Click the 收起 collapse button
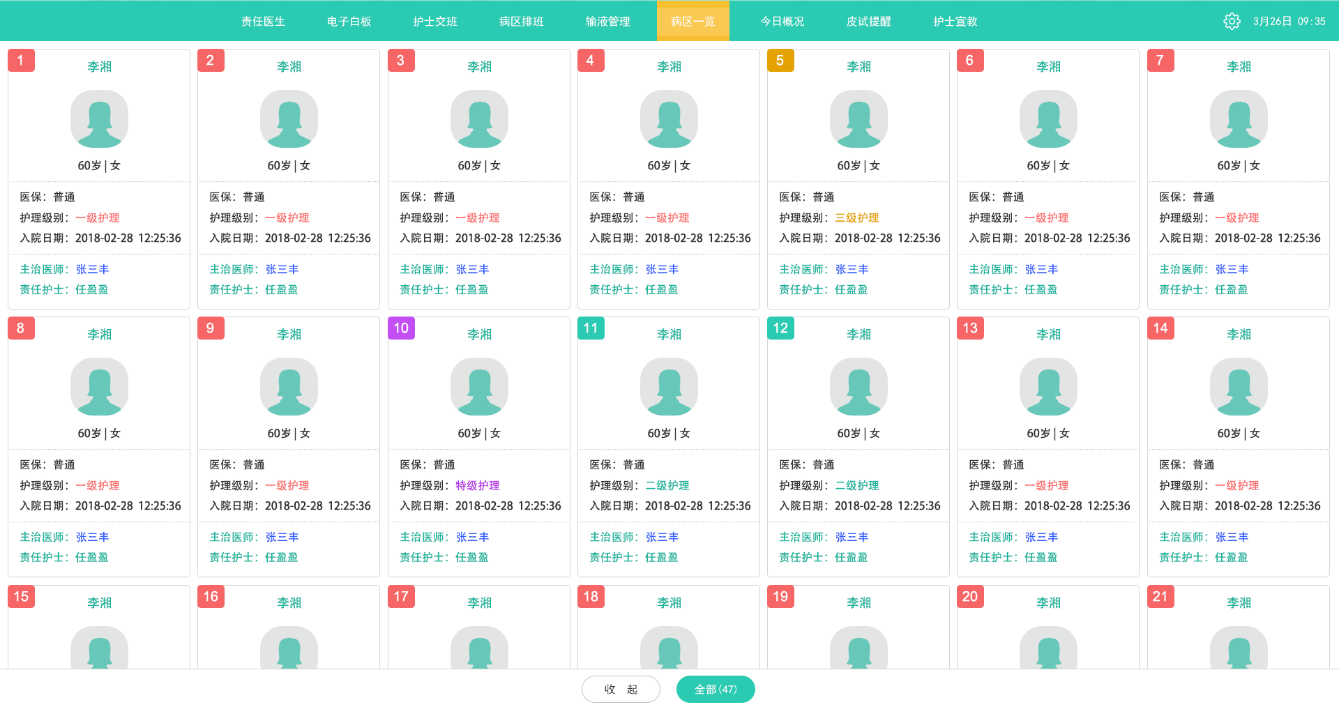The height and width of the screenshot is (707, 1339). [621, 689]
